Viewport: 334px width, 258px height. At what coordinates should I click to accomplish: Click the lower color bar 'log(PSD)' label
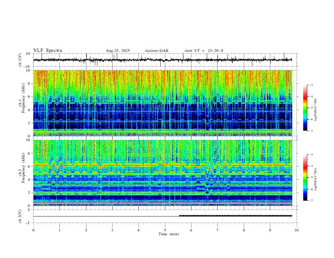pyautogui.click(x=316, y=180)
